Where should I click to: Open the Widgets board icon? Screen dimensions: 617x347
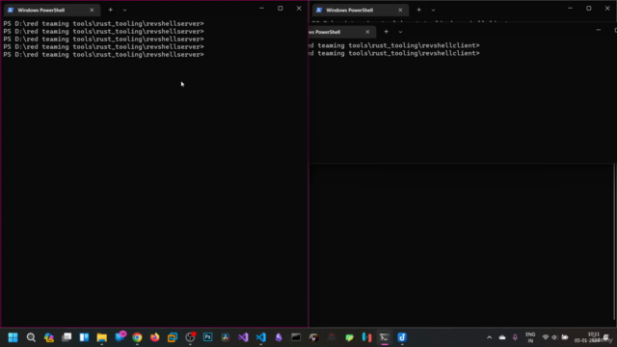pos(84,337)
